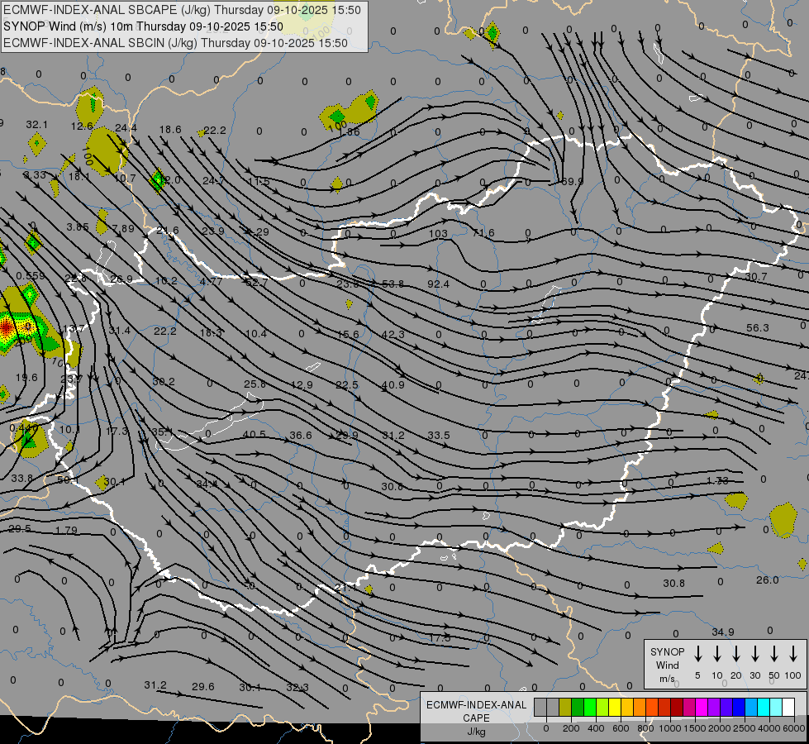Select the 100 m/s wind arrow in legend
The width and height of the screenshot is (809, 744).
coord(793,654)
